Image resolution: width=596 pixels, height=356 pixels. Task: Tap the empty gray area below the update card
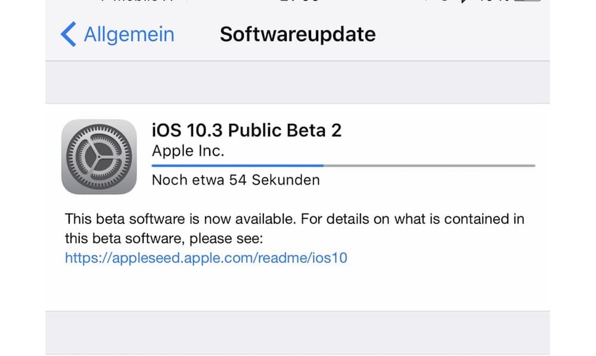pyautogui.click(x=297, y=332)
